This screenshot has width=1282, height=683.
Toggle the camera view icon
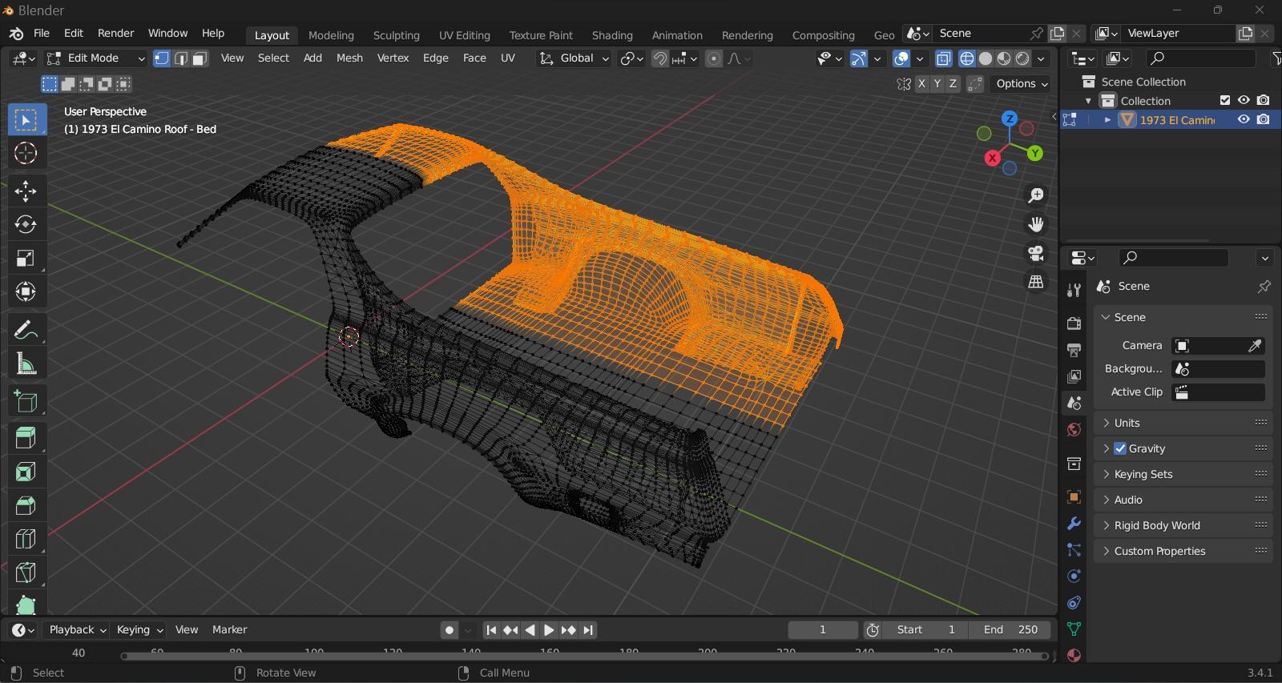coord(1036,253)
